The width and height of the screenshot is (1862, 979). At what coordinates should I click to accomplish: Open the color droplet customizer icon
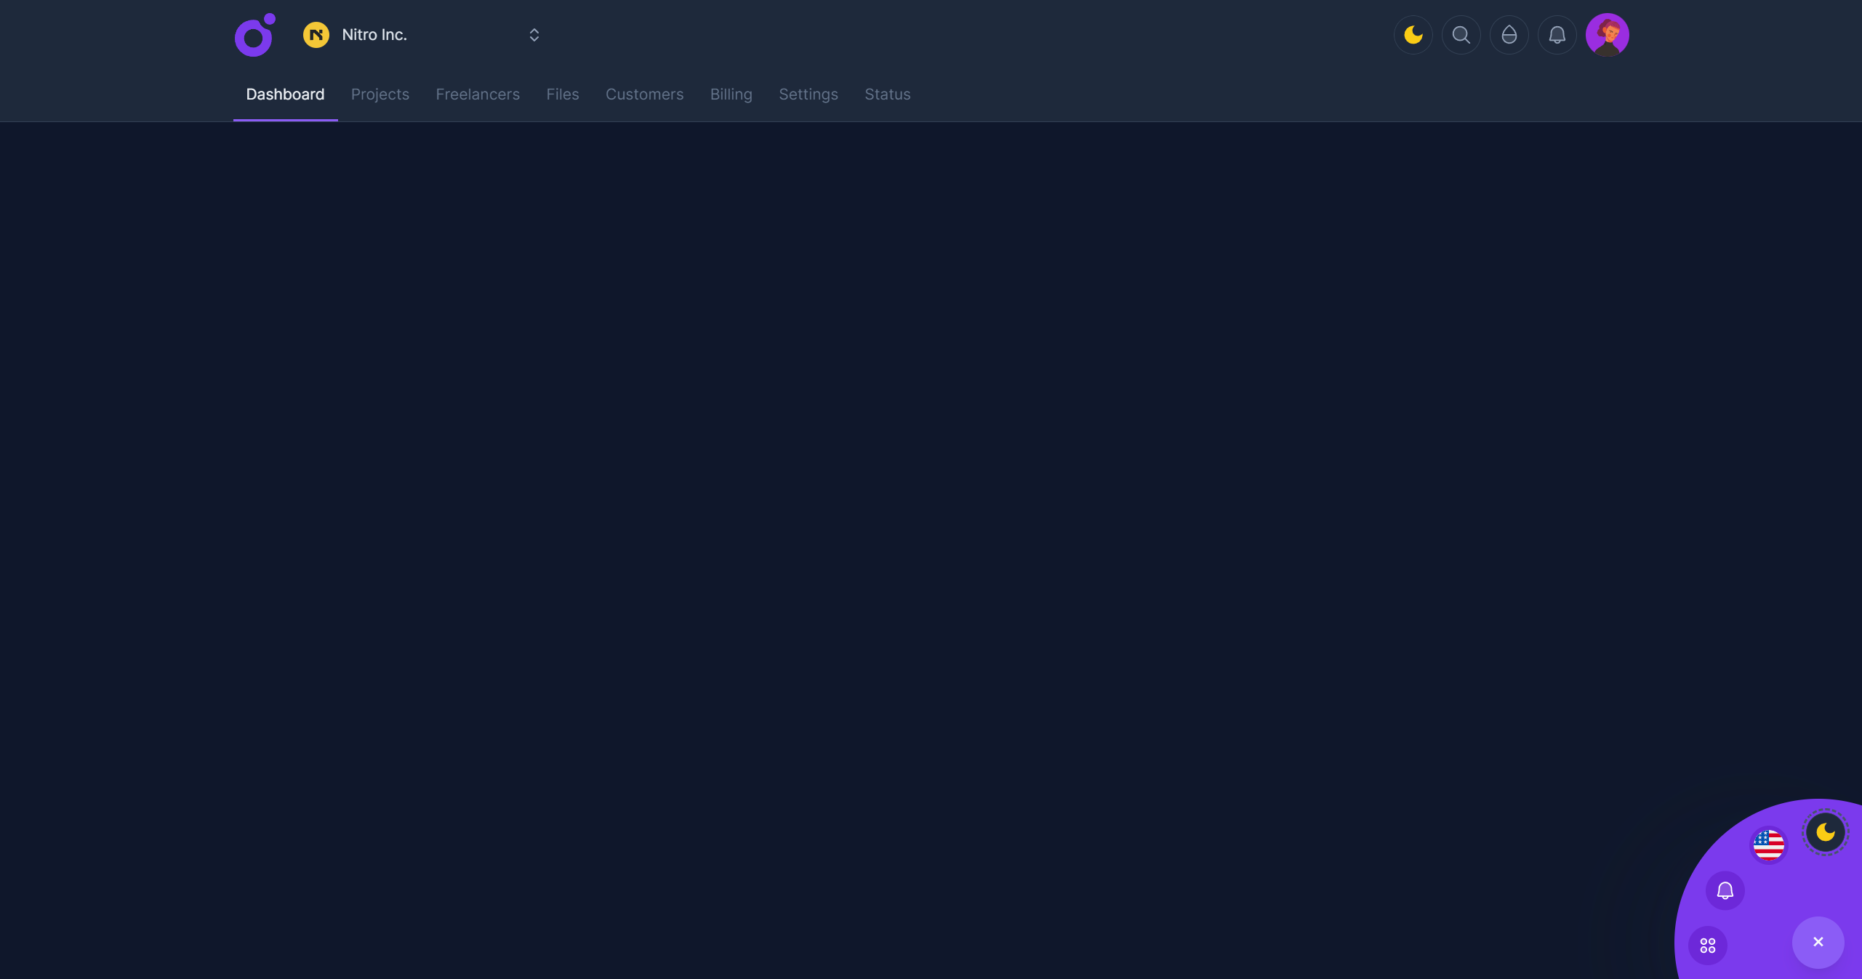pyautogui.click(x=1509, y=35)
